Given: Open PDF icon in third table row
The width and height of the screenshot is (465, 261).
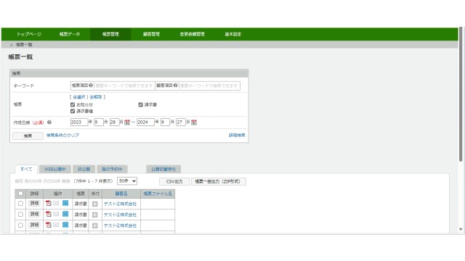Looking at the screenshot, I should tap(49, 225).
